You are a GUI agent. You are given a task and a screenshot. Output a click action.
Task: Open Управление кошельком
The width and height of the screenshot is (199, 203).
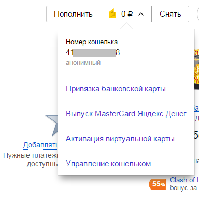pyautogui.click(x=108, y=164)
